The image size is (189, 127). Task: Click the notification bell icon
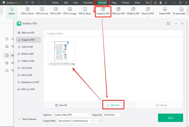[x=166, y=3]
